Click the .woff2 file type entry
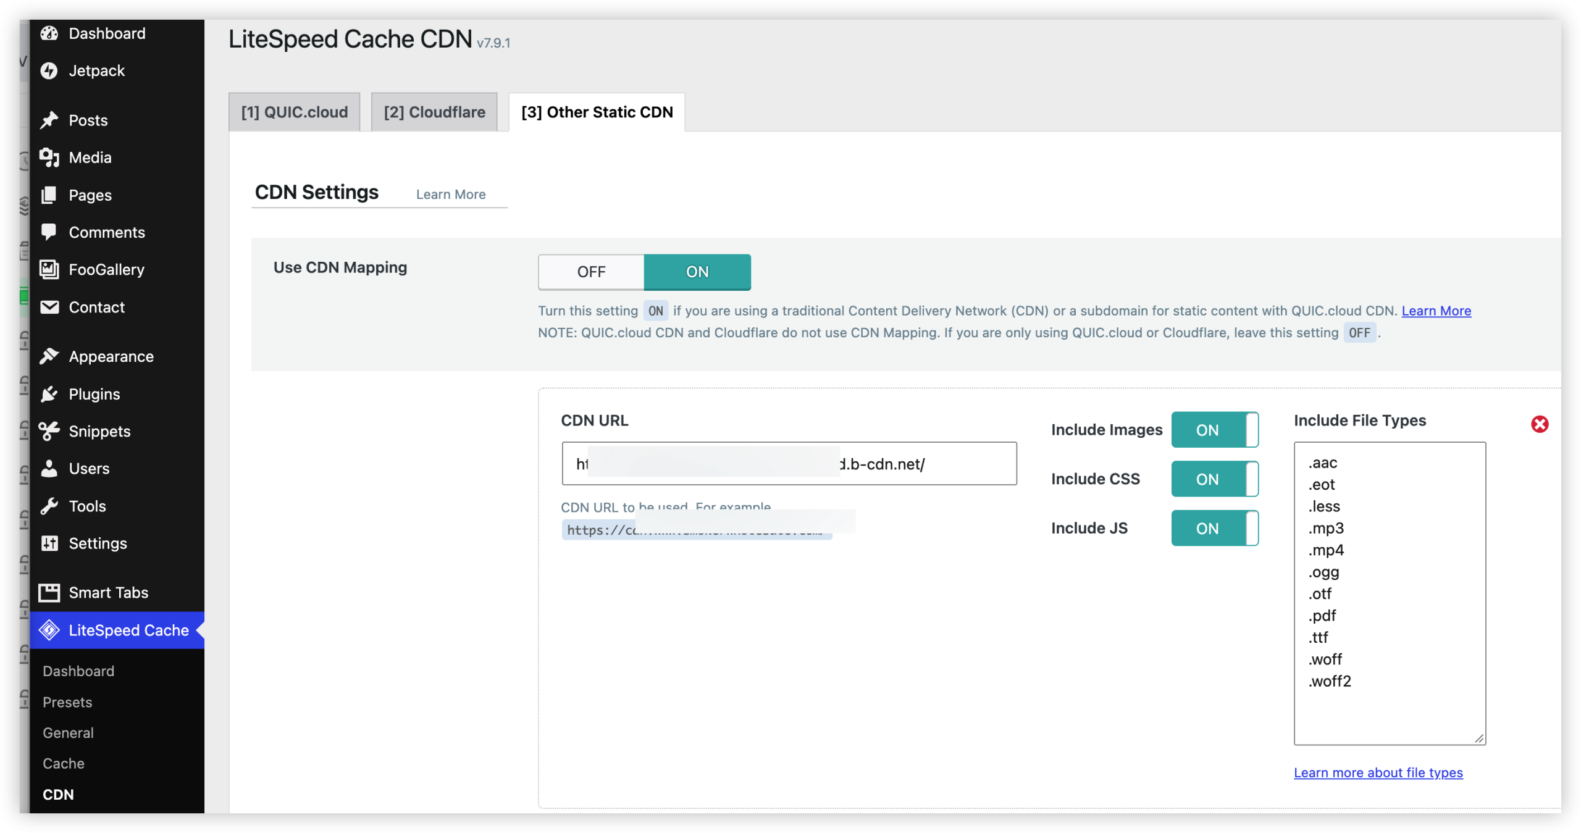Viewport: 1581px width, 833px height. 1329,681
